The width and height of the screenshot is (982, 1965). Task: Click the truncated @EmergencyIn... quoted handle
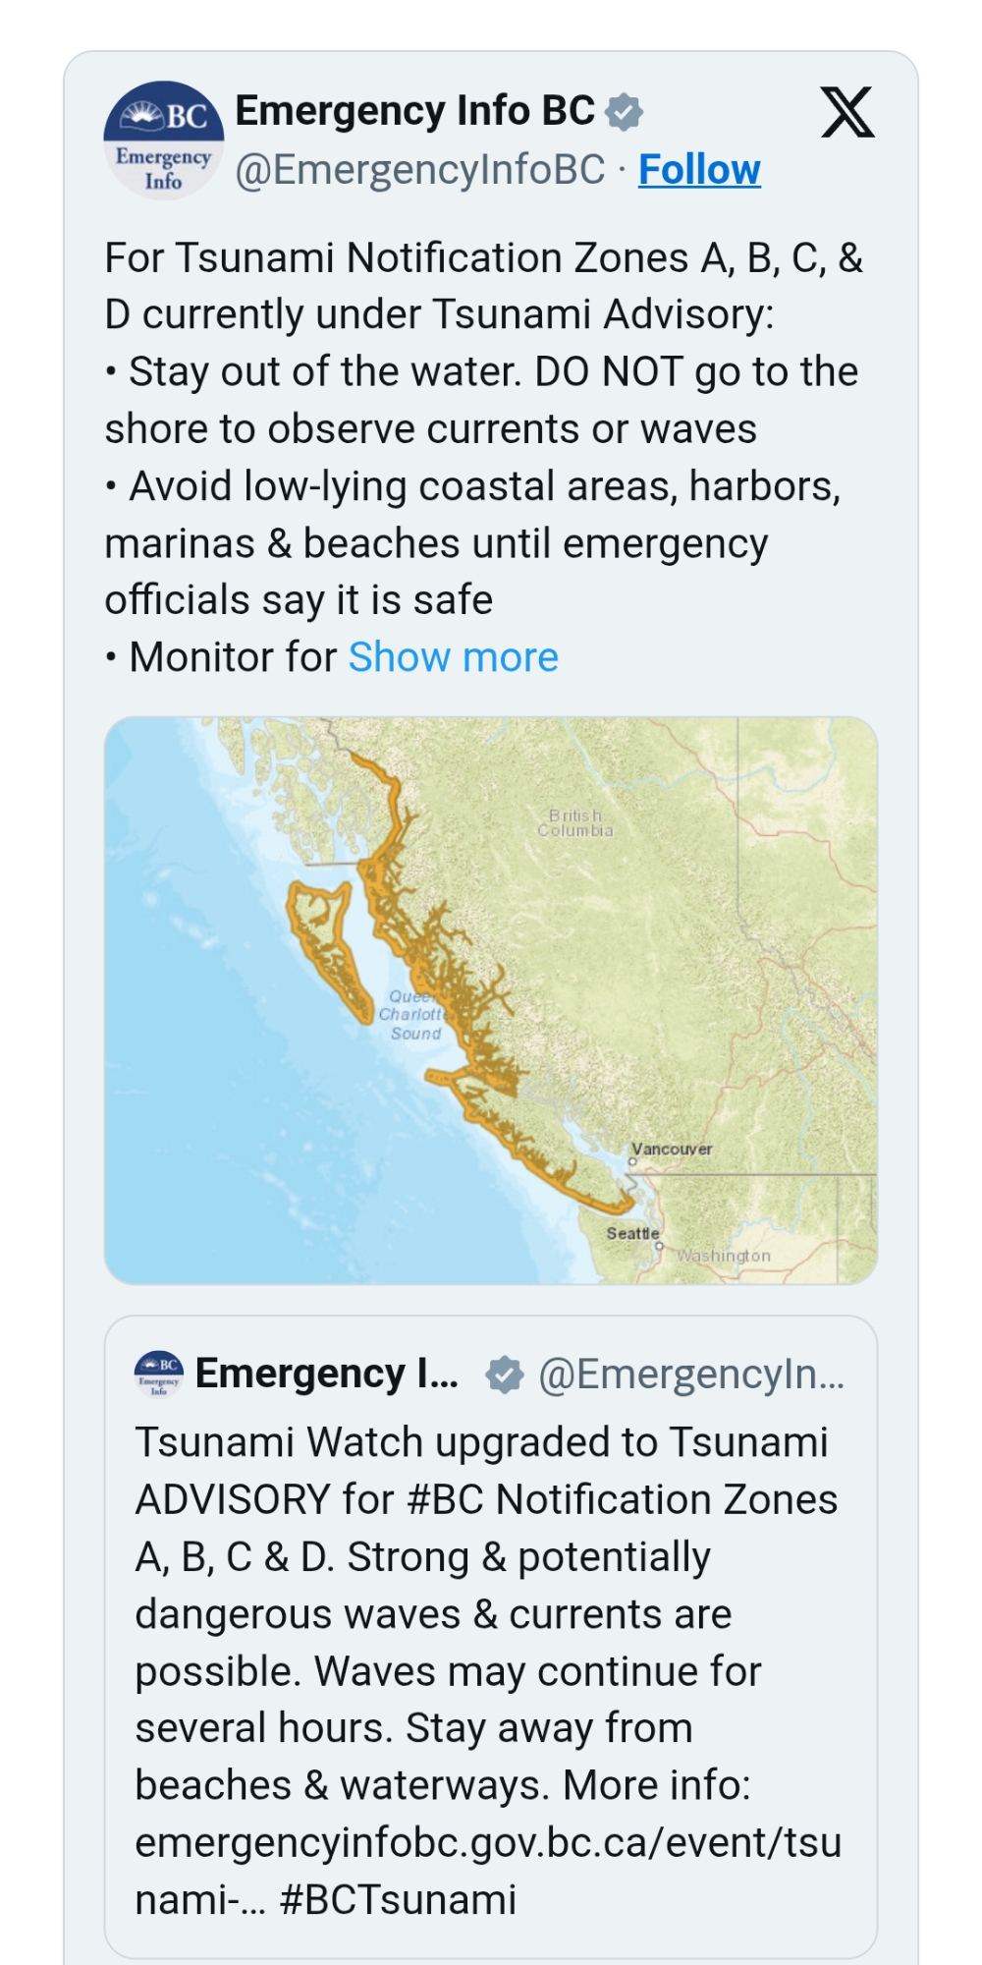coord(690,1375)
